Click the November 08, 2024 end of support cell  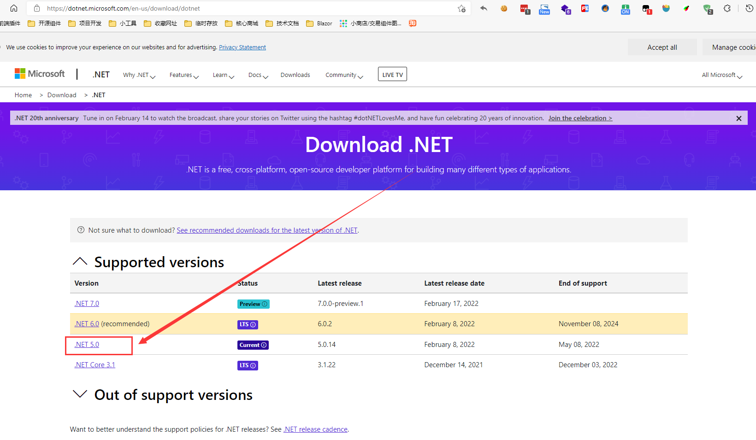click(589, 324)
